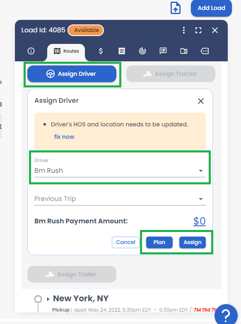Open the tracking radar tab icon
241x324 pixels.
[x=142, y=51]
